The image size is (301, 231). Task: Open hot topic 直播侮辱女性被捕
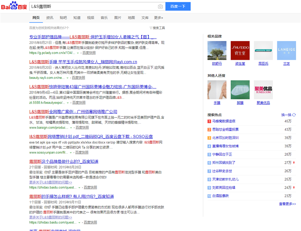pyautogui.click(x=225, y=146)
